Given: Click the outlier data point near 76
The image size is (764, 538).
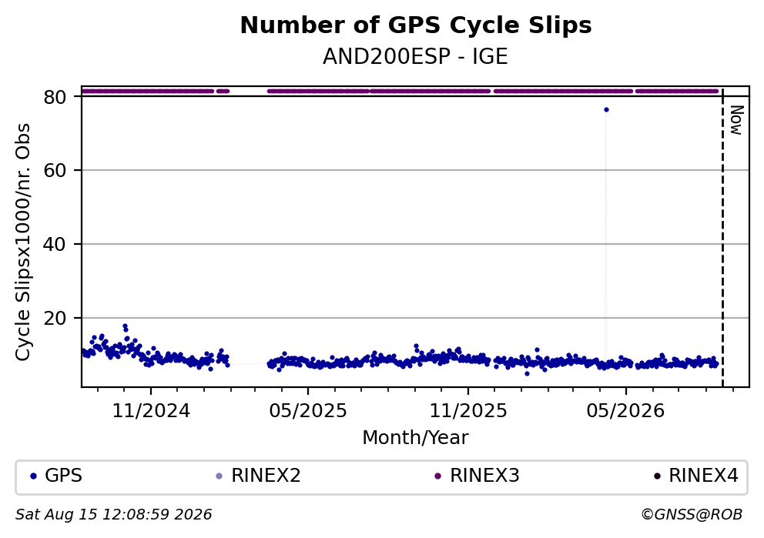Looking at the screenshot, I should pyautogui.click(x=606, y=110).
